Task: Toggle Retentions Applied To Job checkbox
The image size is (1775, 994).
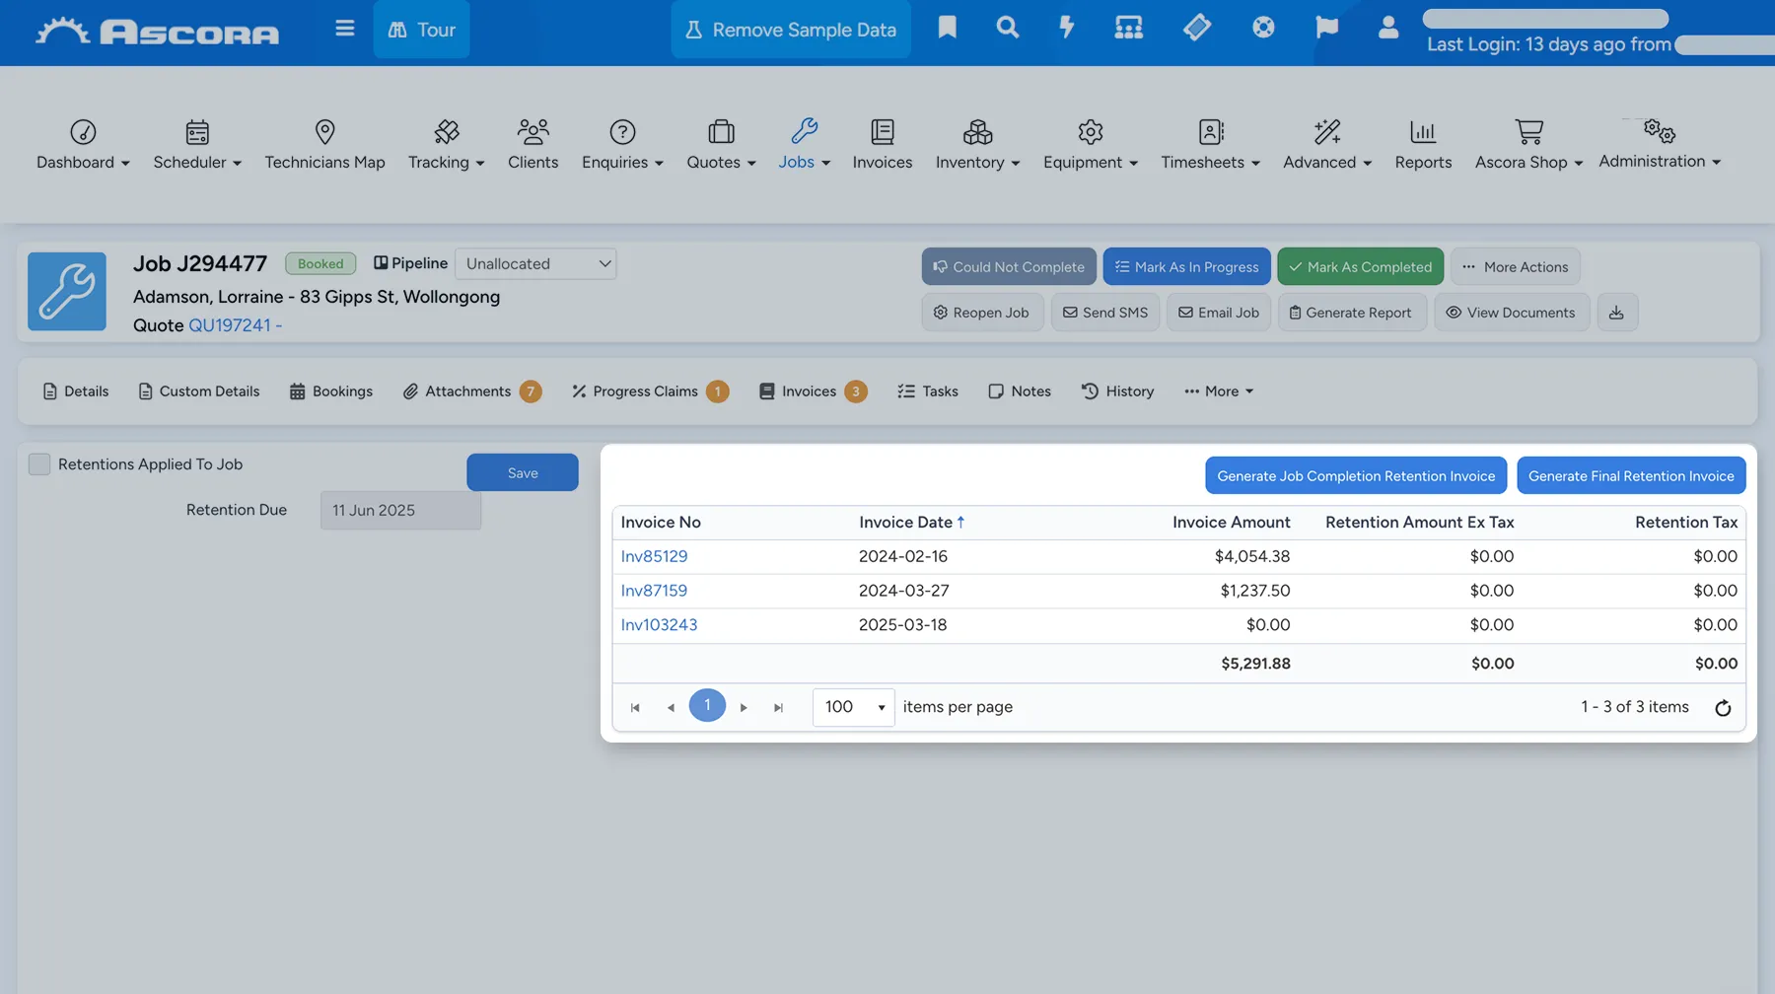Action: pyautogui.click(x=39, y=464)
